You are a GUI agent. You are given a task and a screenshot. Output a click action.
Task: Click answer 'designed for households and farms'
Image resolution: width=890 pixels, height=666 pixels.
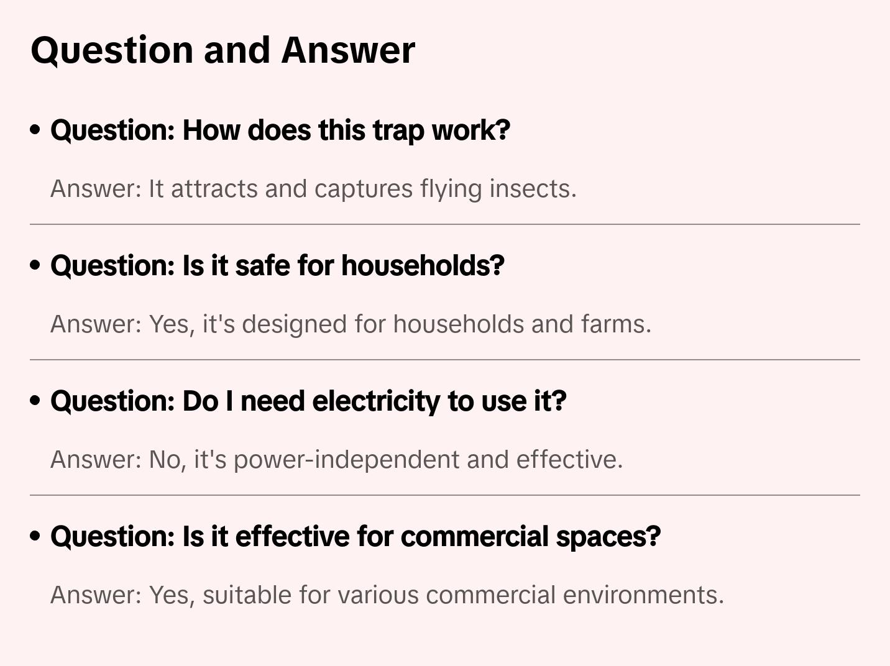(x=351, y=324)
